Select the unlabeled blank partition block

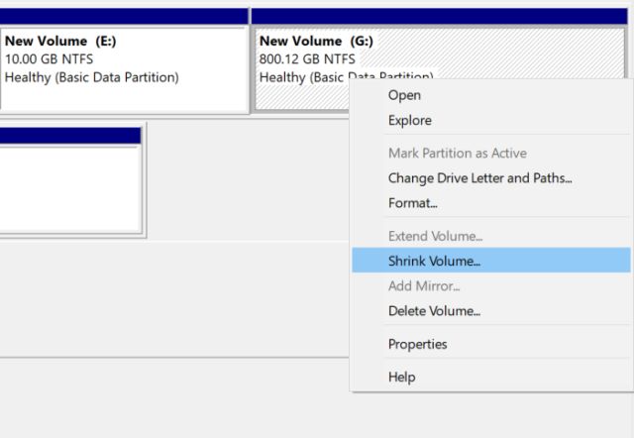tap(70, 188)
